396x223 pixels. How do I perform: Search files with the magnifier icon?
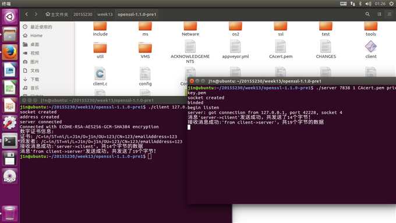[367, 15]
